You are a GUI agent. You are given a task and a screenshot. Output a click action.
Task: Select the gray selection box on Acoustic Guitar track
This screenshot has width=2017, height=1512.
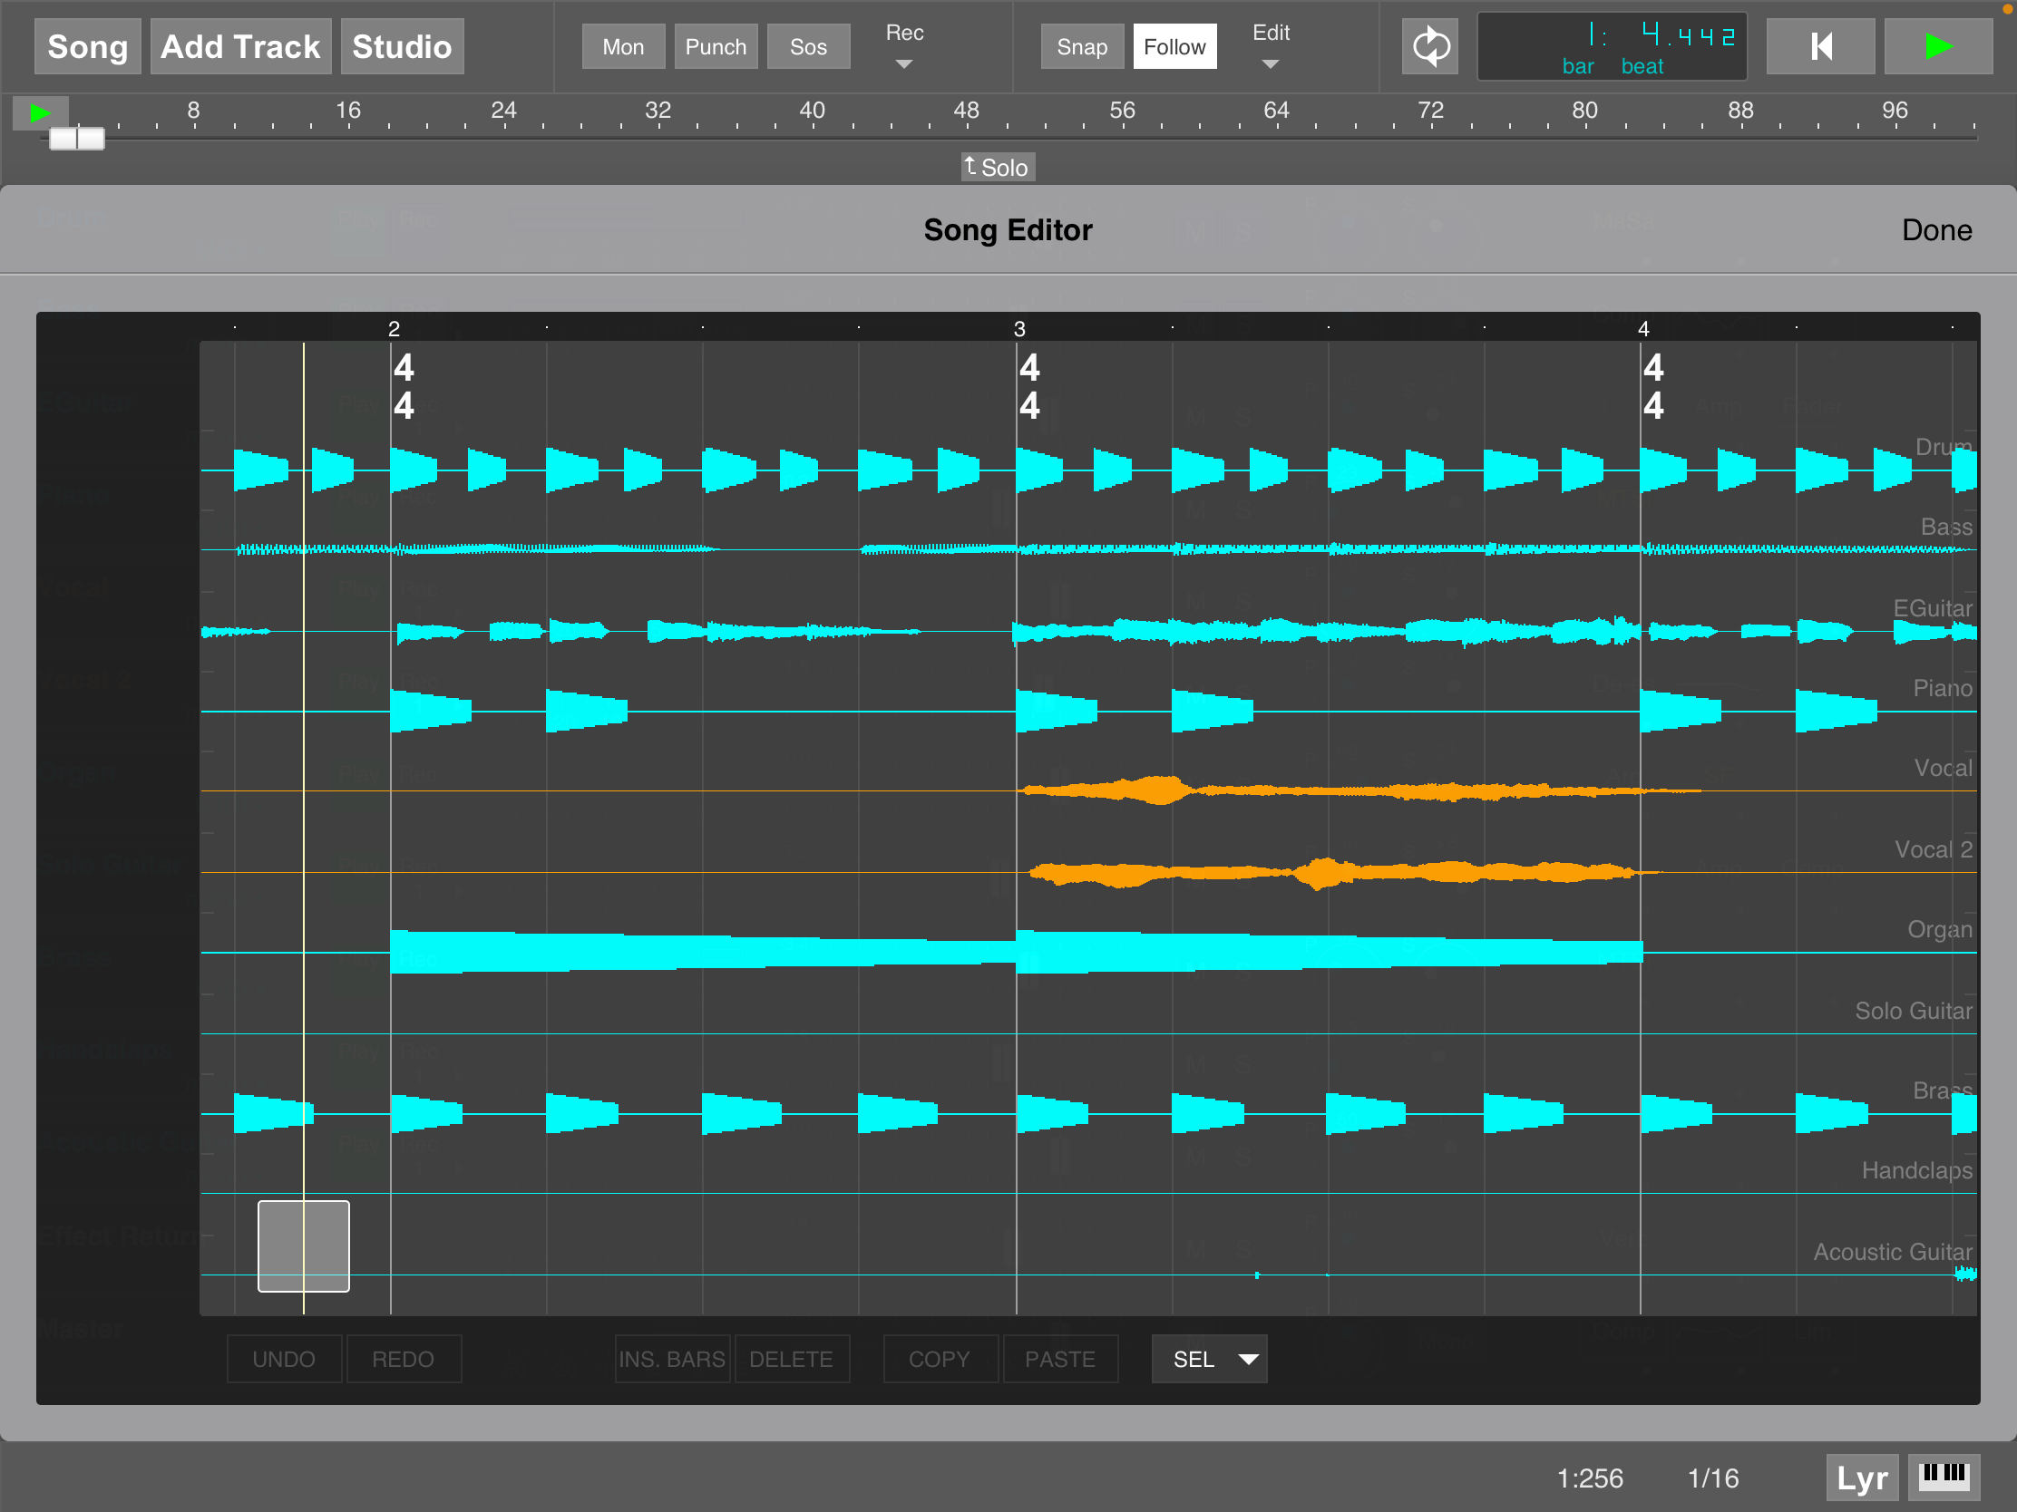pos(304,1245)
